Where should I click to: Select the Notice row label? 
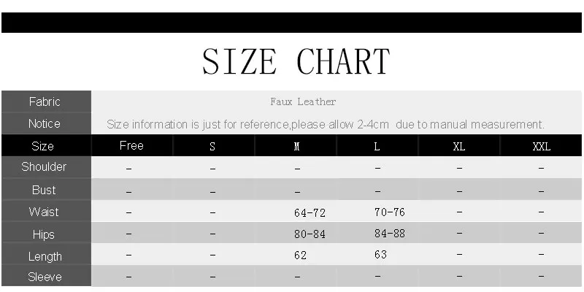pyautogui.click(x=45, y=123)
